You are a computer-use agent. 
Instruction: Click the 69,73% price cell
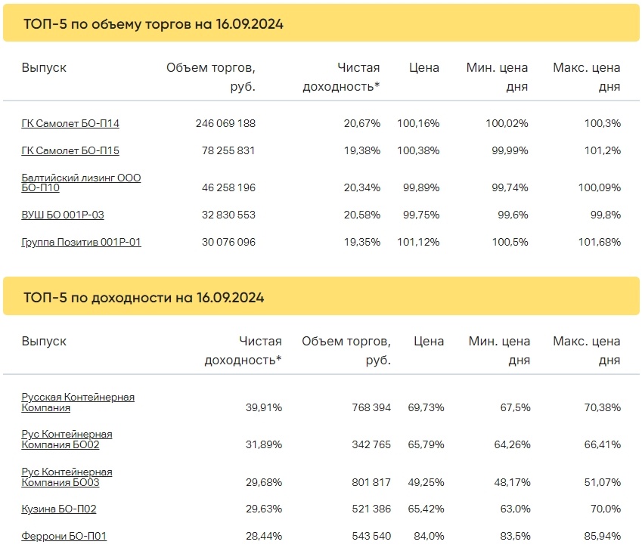(x=426, y=407)
